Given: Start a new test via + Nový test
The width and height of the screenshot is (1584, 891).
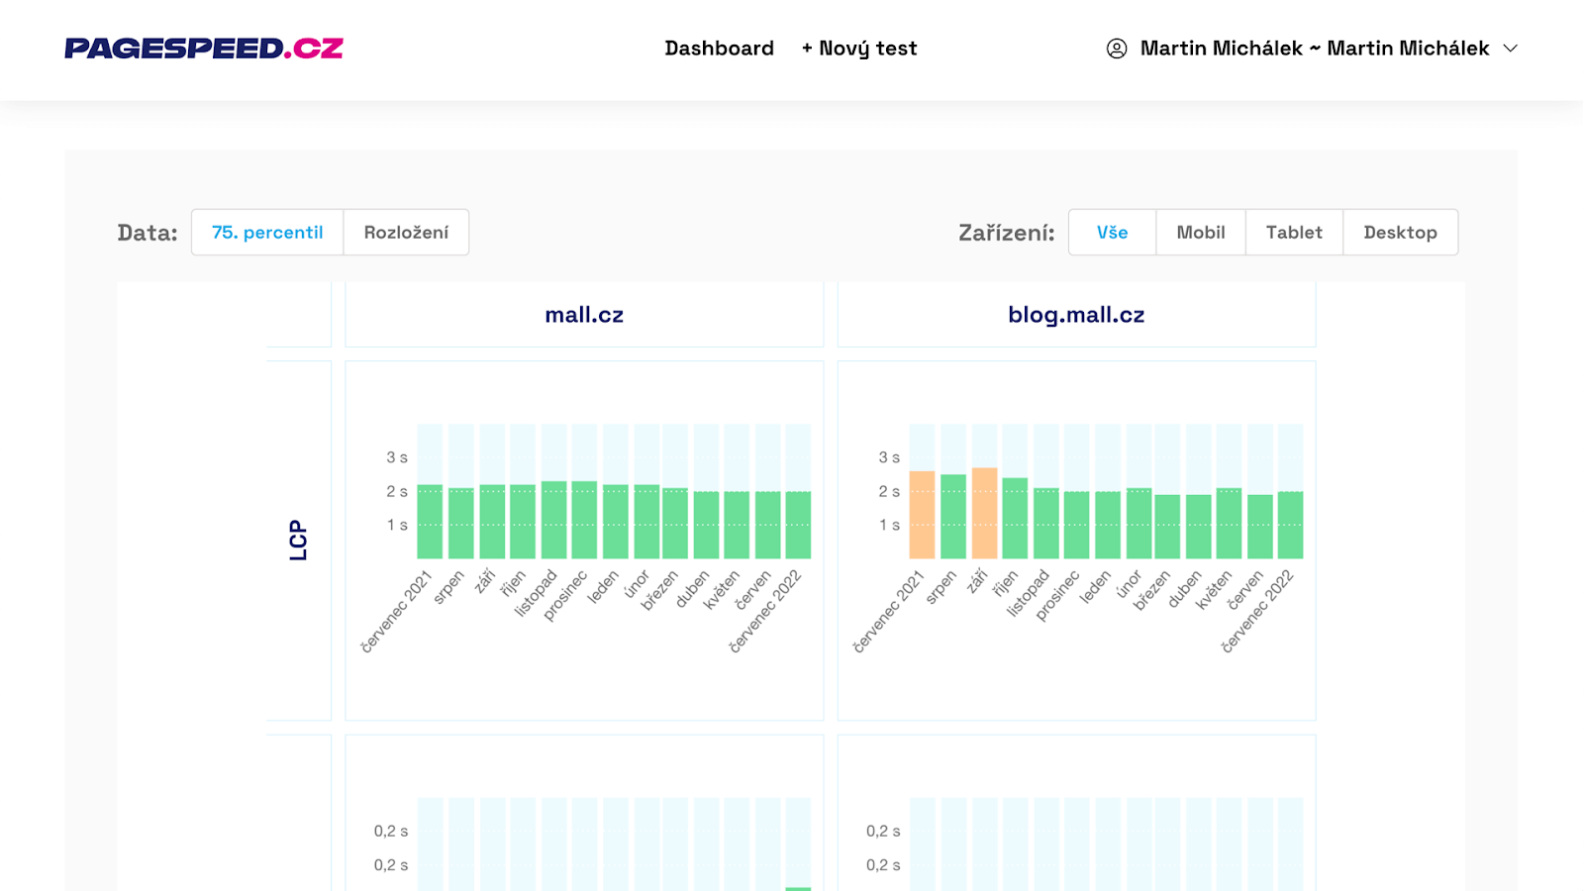Looking at the screenshot, I should pos(858,48).
